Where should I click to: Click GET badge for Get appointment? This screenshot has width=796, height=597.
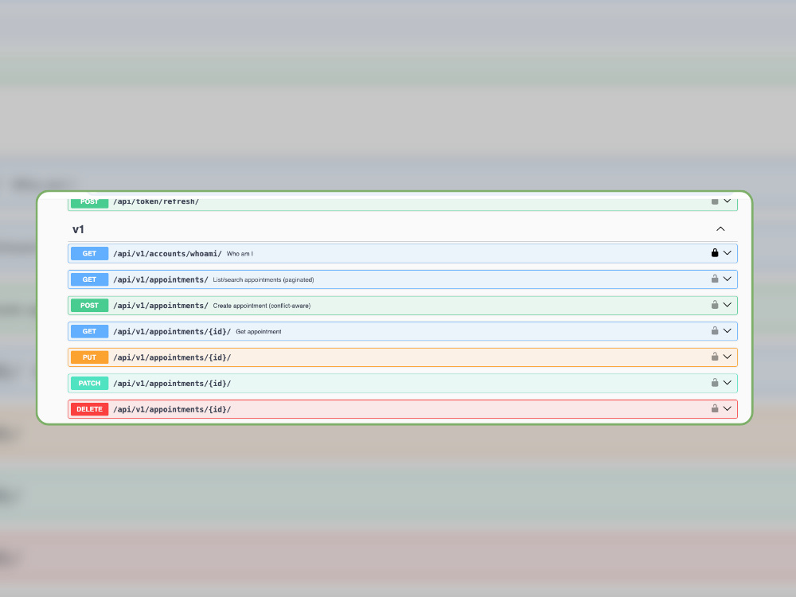(89, 331)
